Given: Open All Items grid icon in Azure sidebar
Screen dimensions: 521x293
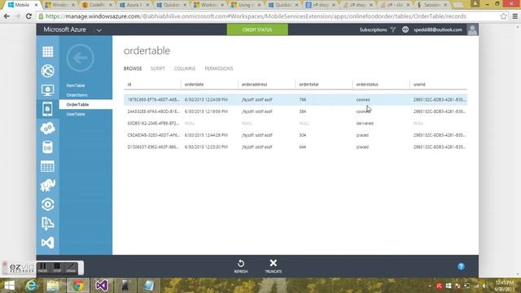Looking at the screenshot, I should [47, 52].
